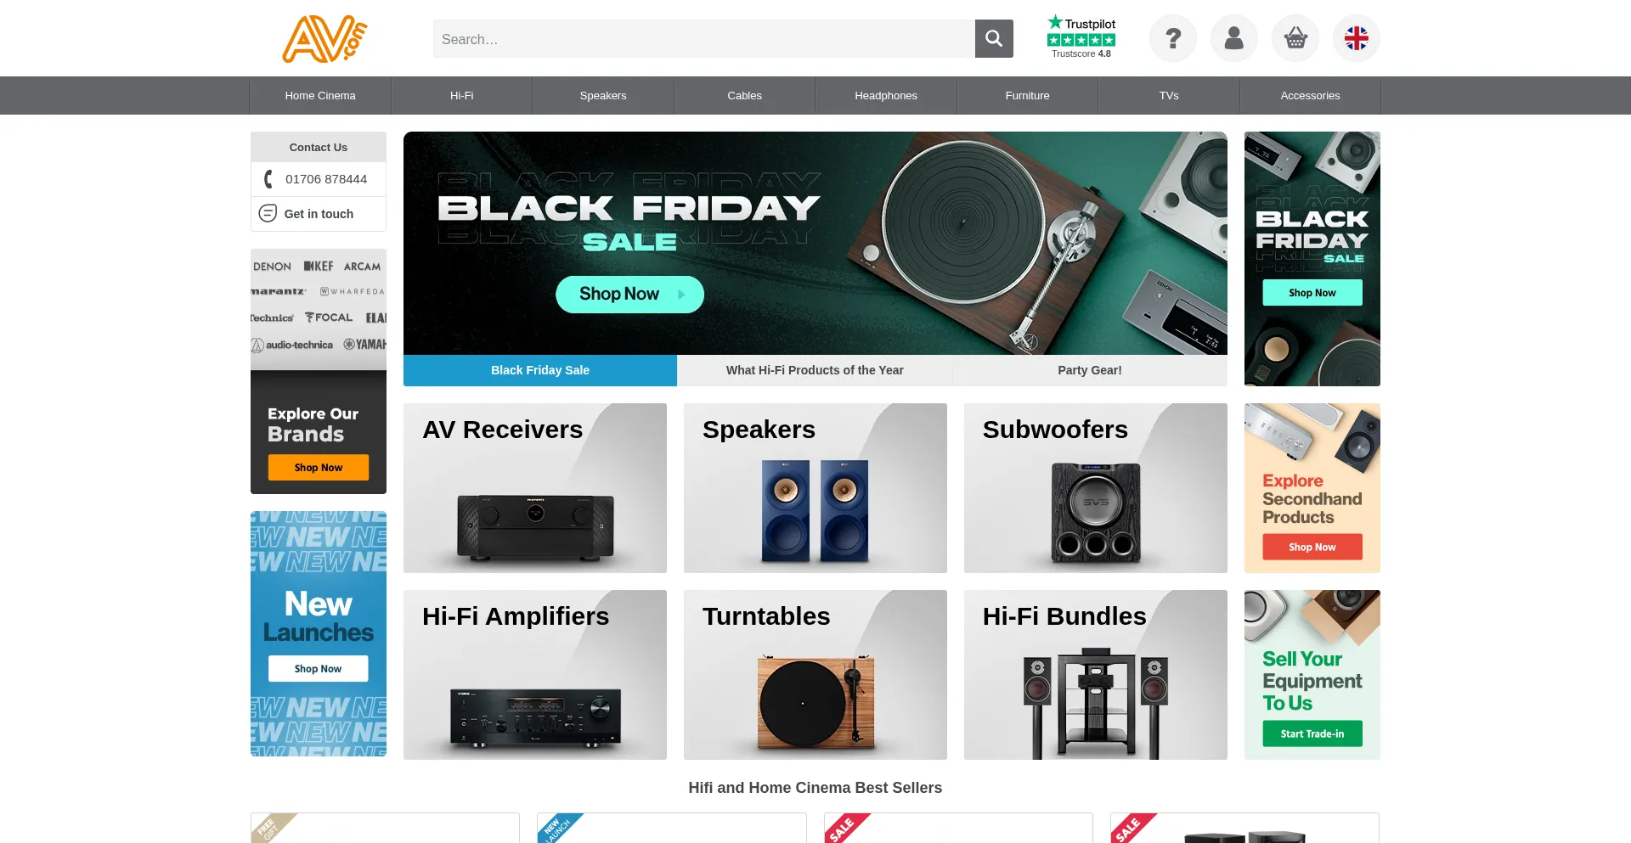The width and height of the screenshot is (1631, 843).
Task: Select What Hi-Fi Products of the Year tab
Action: pyautogui.click(x=815, y=370)
